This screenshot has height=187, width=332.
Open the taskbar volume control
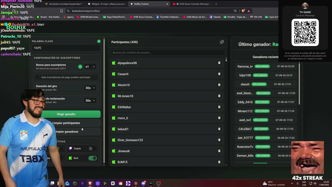(315, 183)
